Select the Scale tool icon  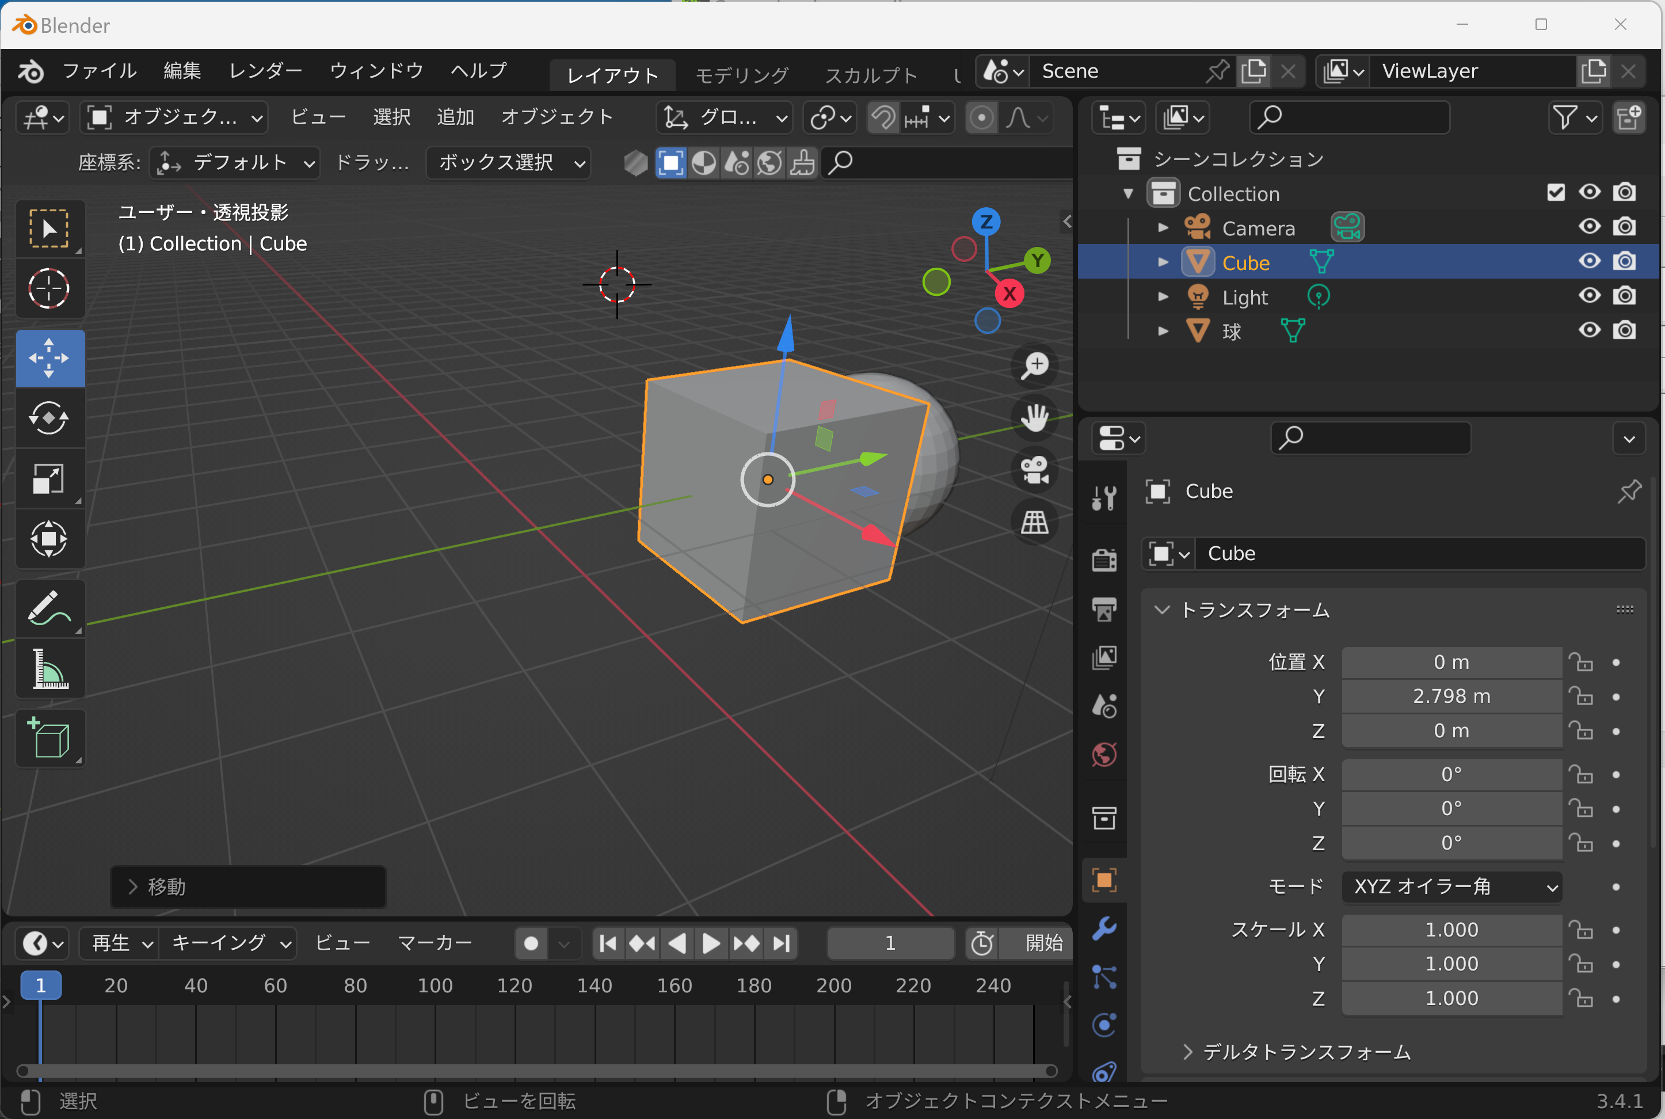click(49, 478)
